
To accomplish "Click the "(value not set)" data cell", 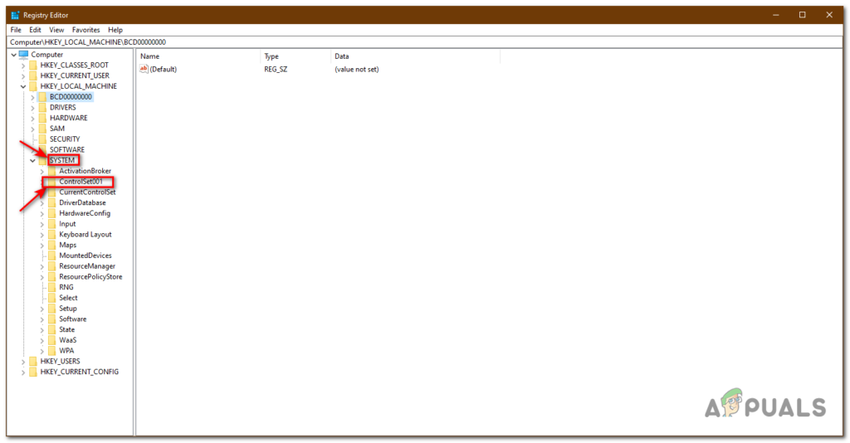I will click(357, 70).
